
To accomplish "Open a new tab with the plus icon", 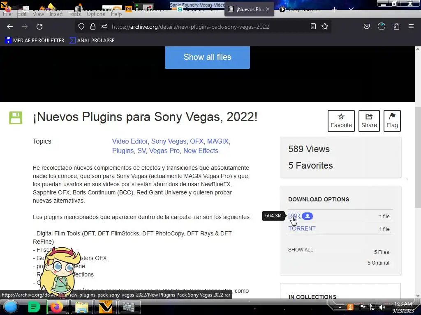I will tap(334, 9).
